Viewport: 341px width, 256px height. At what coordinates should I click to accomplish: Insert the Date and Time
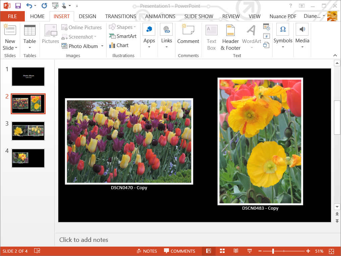point(266,26)
